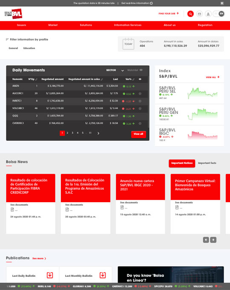Viewport: 230px width, 290px height.
Task: Click the user profile icon
Action: coord(208,14)
